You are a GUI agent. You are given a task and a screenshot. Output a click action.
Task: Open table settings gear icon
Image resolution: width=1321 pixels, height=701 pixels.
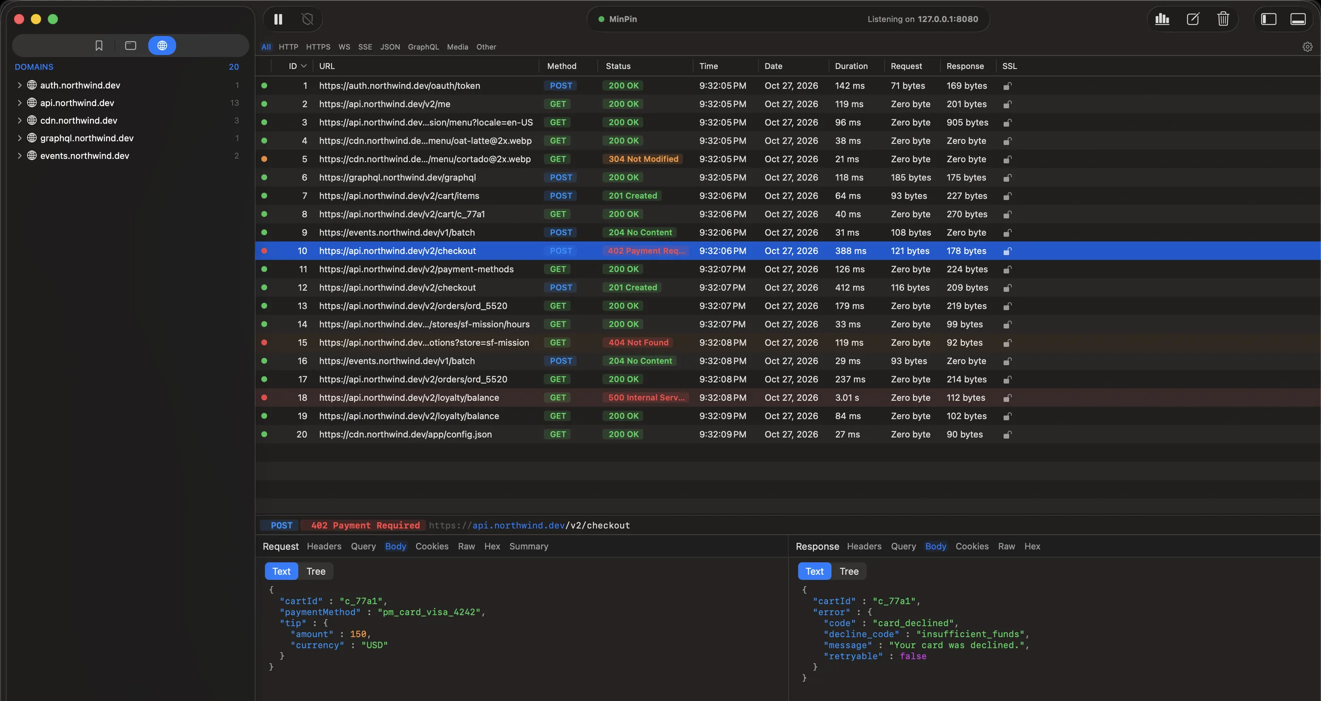[1307, 47]
